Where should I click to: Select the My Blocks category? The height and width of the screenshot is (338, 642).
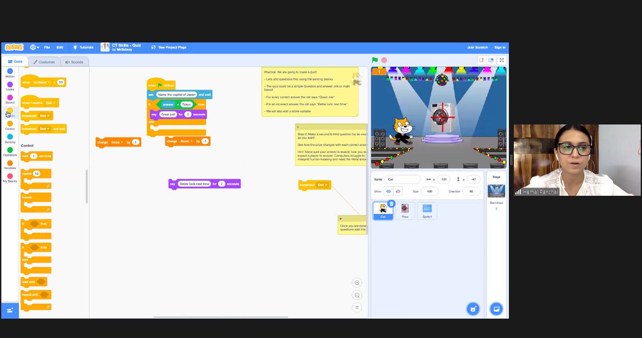[10, 178]
